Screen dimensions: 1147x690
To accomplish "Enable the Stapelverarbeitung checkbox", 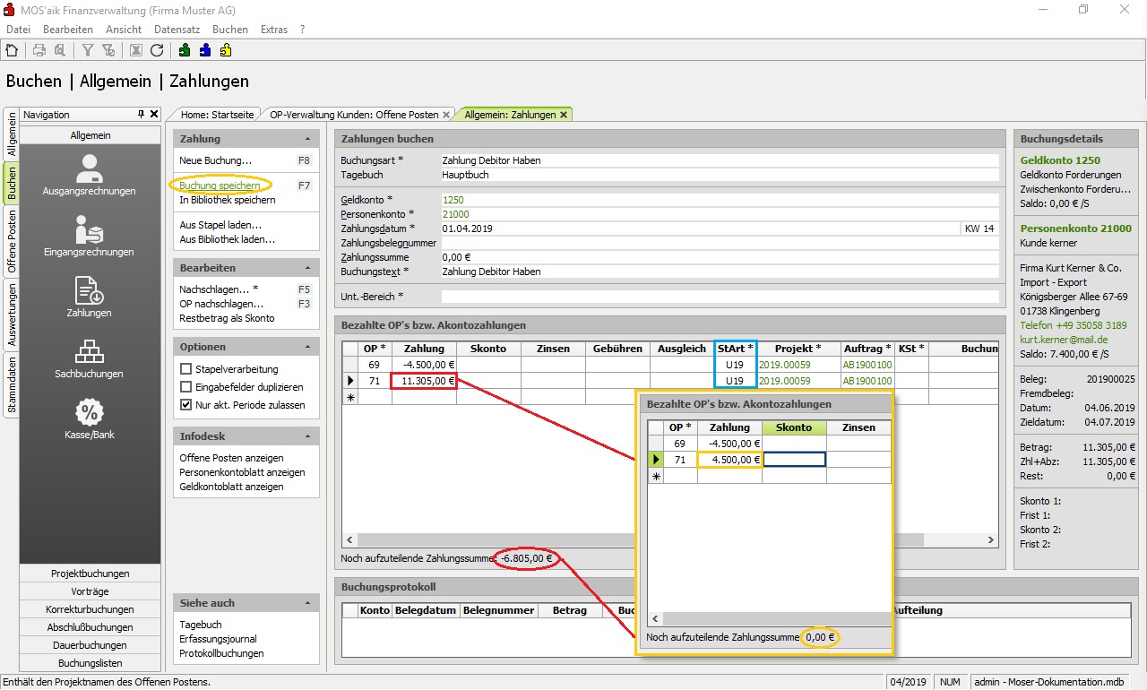I will tap(186, 369).
